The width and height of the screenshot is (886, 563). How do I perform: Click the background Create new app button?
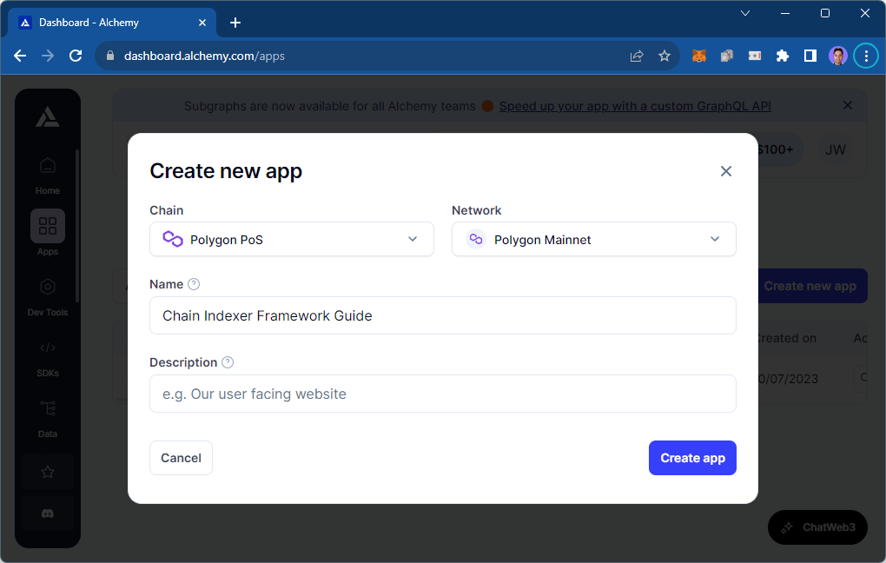pyautogui.click(x=812, y=286)
